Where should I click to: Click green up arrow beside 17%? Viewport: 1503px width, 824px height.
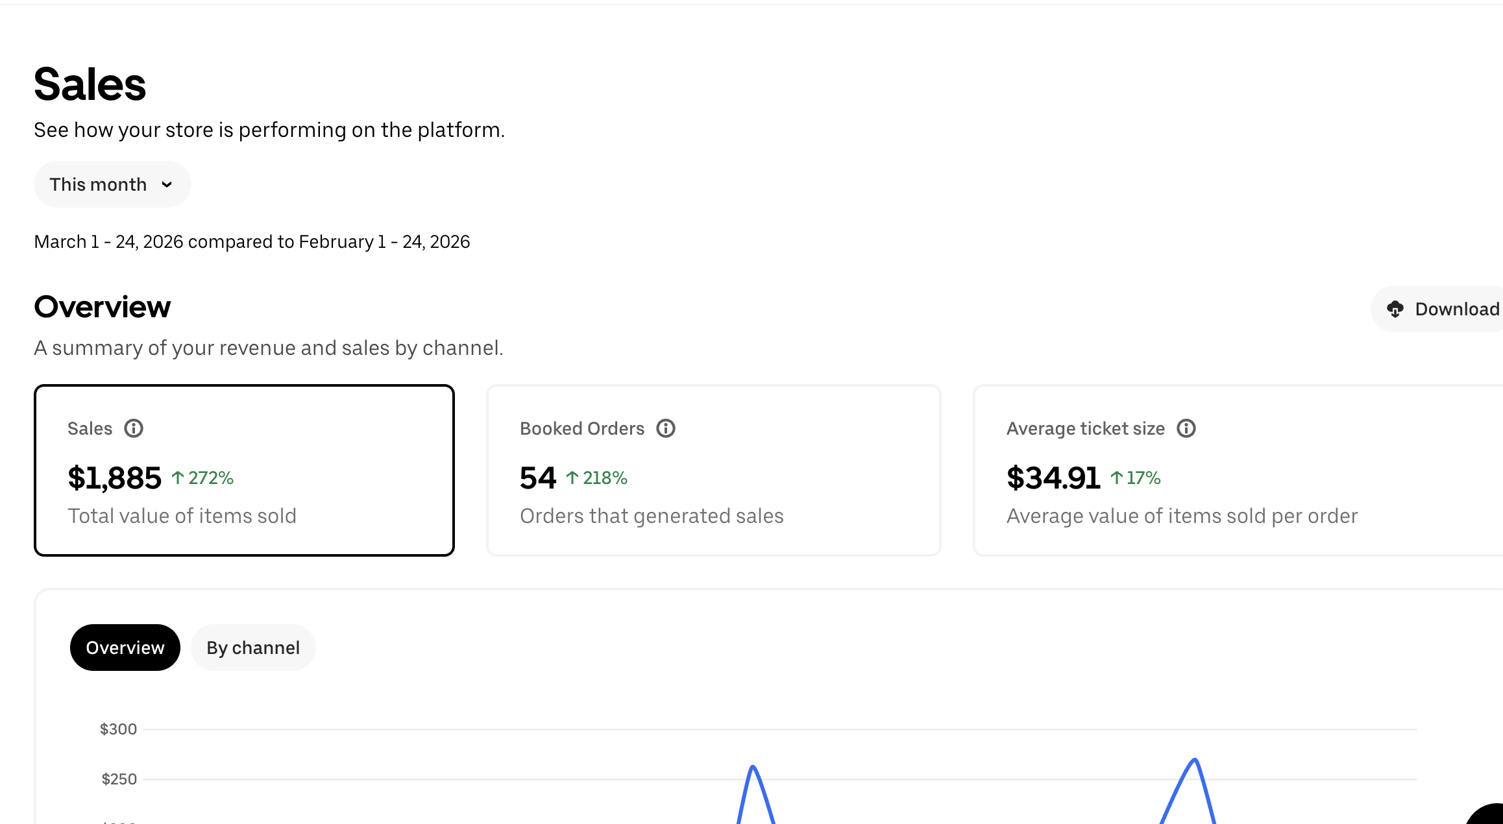(x=1117, y=478)
